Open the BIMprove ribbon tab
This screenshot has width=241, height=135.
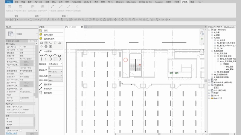click(120, 2)
